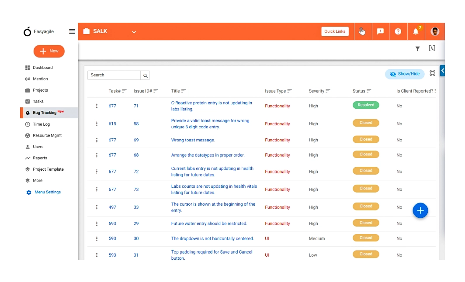Screen dimensions: 465x282
Task: Click the search magnifier icon
Action: [x=145, y=75]
